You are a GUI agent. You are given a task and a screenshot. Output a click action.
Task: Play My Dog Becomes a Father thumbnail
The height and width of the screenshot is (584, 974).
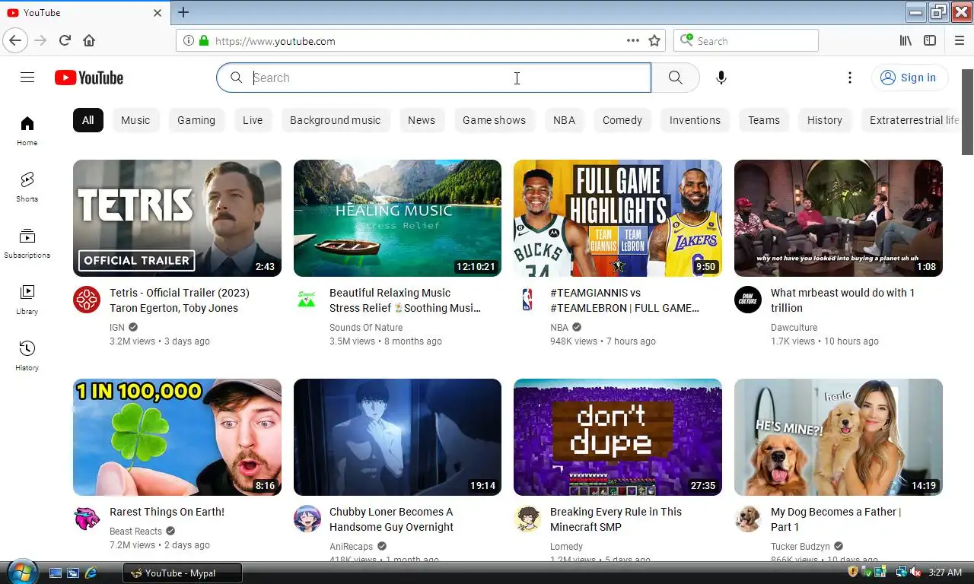(839, 437)
